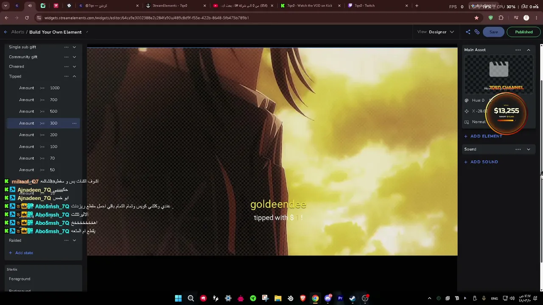The height and width of the screenshot is (305, 543).
Task: Select the Amount >= 50 variation
Action: click(43, 170)
